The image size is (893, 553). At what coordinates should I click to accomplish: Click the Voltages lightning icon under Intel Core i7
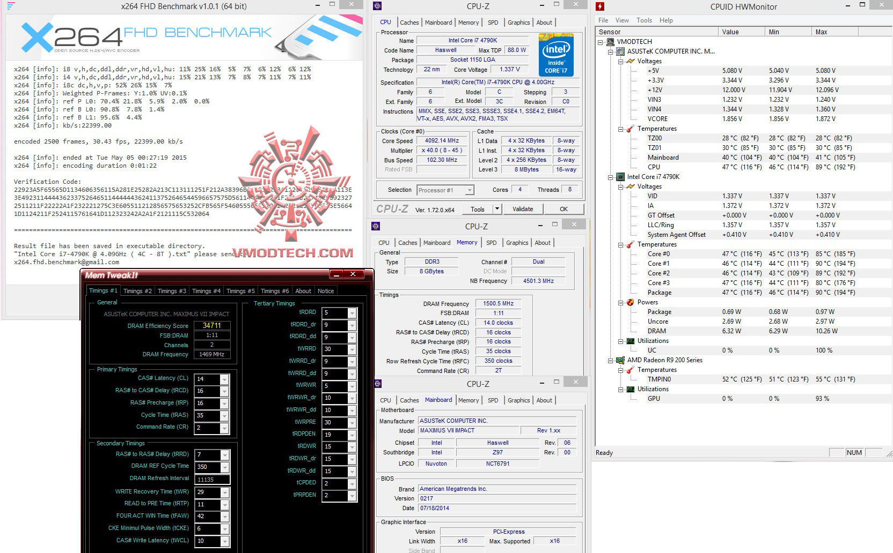click(x=631, y=186)
